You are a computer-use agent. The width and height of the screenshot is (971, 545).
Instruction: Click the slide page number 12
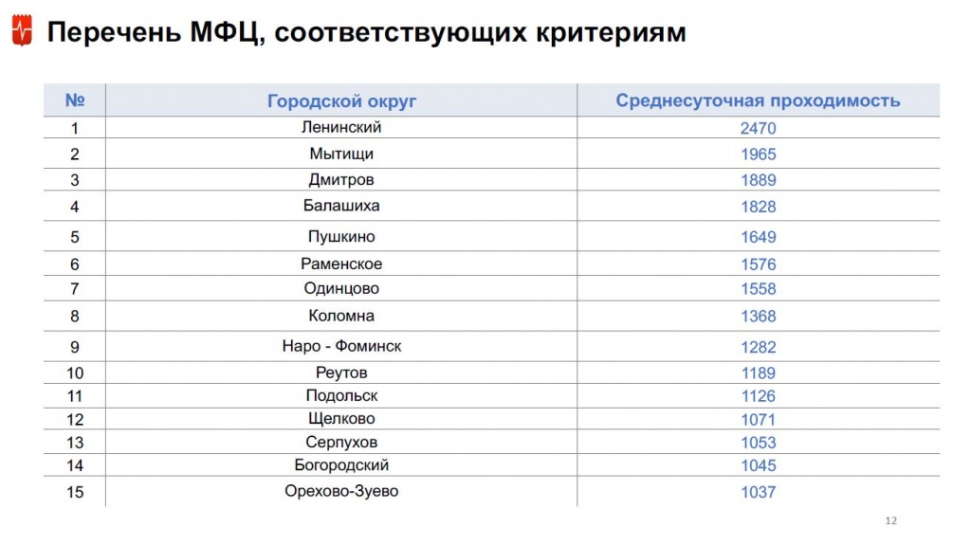(x=891, y=521)
